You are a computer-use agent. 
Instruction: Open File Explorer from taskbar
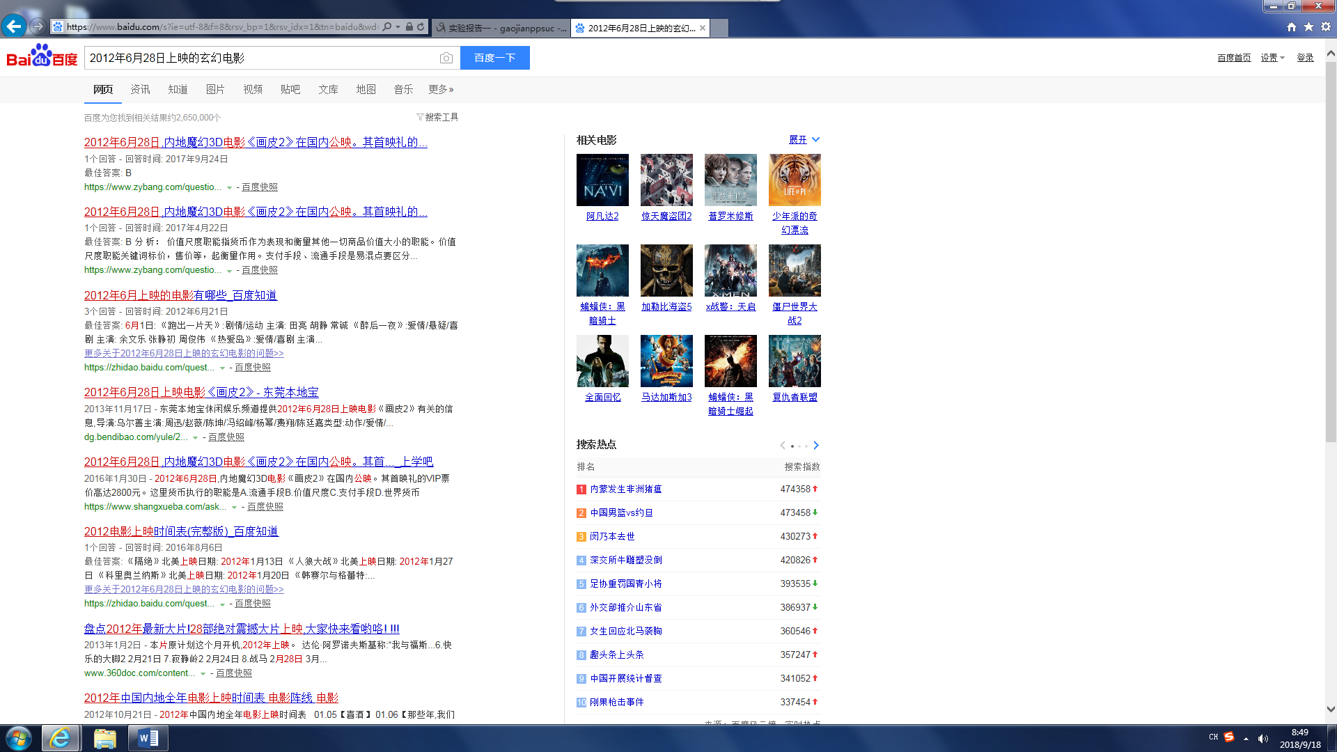104,738
